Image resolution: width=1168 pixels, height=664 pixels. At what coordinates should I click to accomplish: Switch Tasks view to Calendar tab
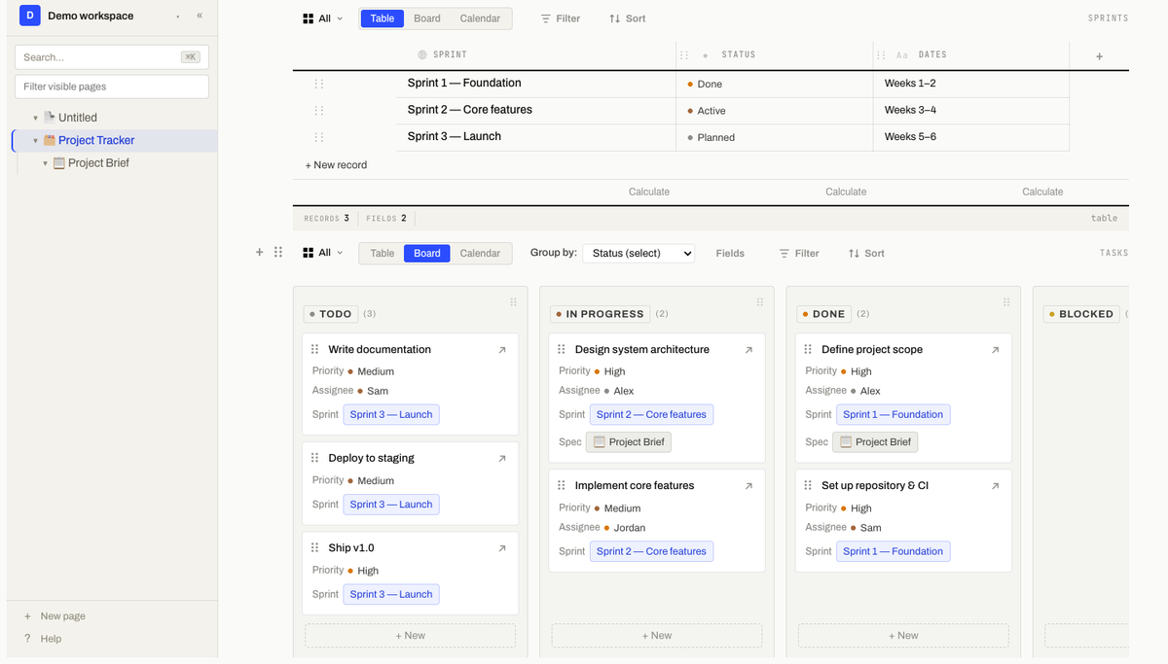480,253
